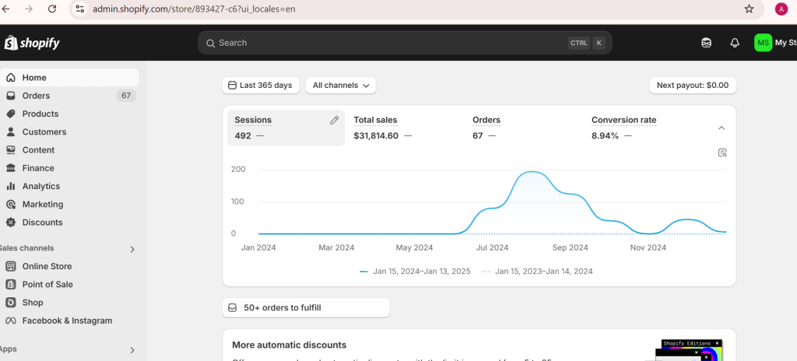797x361 pixels.
Task: Click the site info icon in the address bar
Action: pos(79,9)
